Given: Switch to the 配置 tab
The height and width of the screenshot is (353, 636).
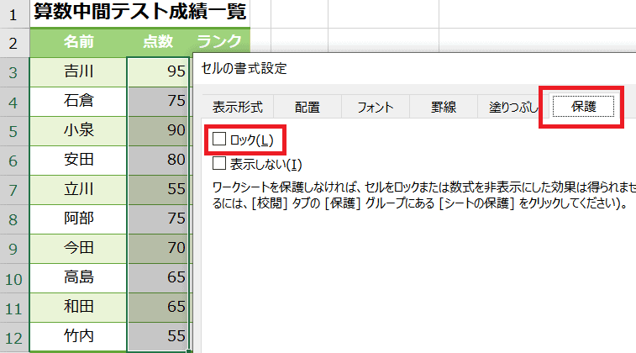Looking at the screenshot, I should (307, 107).
